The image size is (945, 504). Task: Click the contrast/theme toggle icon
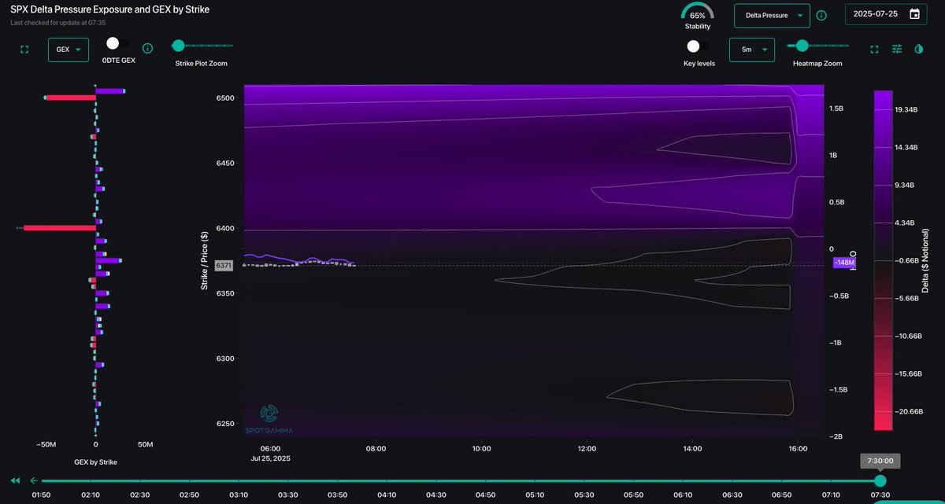(919, 50)
